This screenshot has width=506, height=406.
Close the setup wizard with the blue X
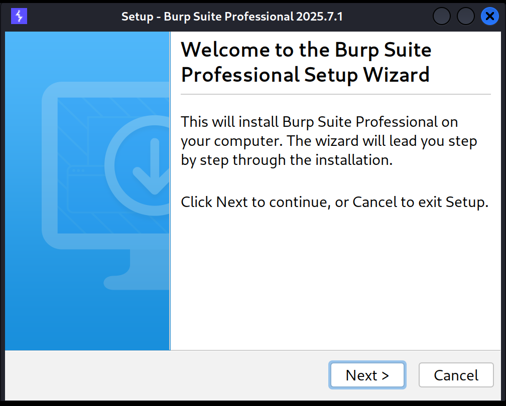pos(490,16)
